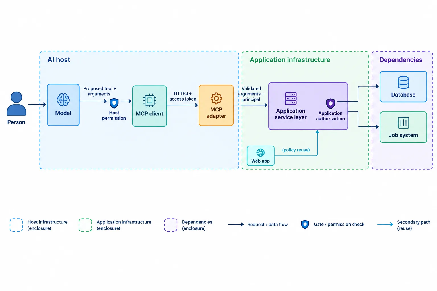Select the 'Request / data flow' legend text
The image size is (437, 291).
pyautogui.click(x=267, y=225)
